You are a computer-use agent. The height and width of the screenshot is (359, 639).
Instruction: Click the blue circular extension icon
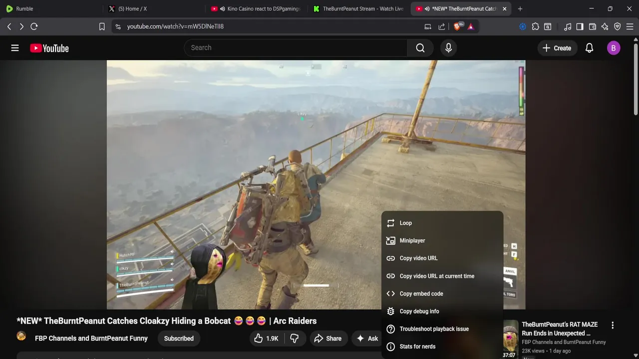(523, 26)
